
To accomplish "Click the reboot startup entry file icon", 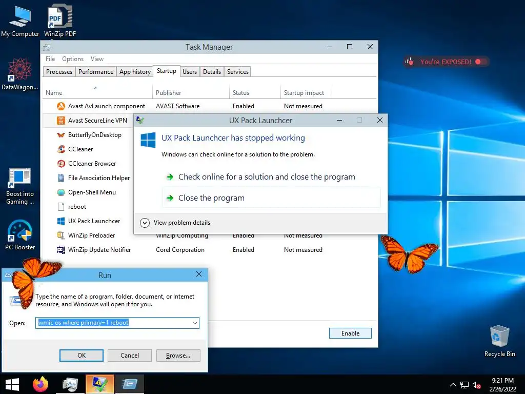I will point(61,207).
